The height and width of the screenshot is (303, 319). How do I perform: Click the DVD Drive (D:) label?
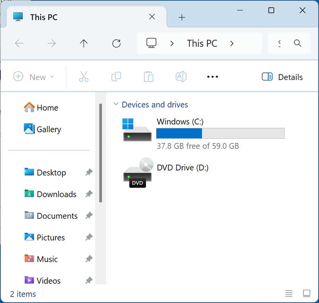tap(183, 168)
